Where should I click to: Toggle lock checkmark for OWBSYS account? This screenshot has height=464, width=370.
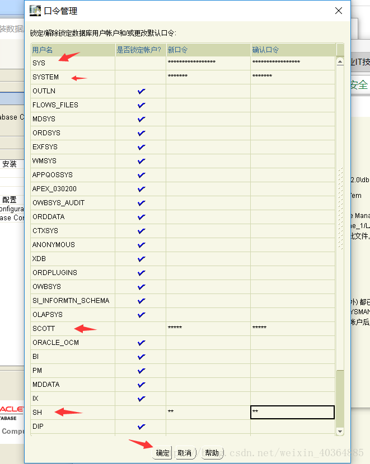(x=141, y=287)
